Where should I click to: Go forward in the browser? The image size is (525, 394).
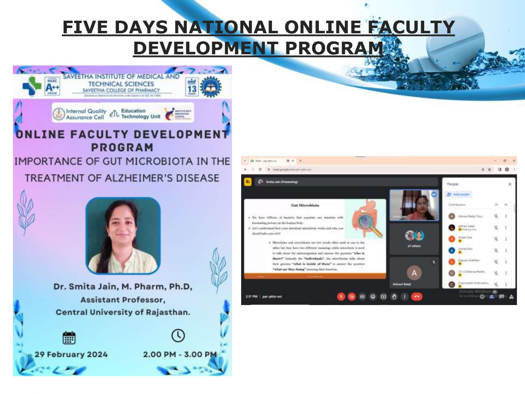pyautogui.click(x=252, y=170)
